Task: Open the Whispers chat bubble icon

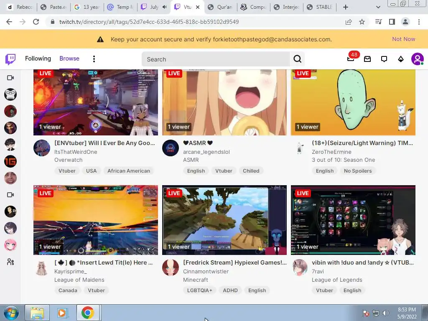Action: coord(384,59)
